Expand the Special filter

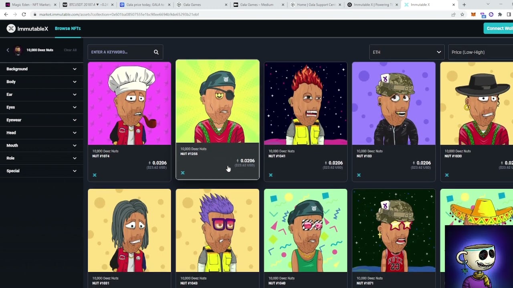point(41,171)
